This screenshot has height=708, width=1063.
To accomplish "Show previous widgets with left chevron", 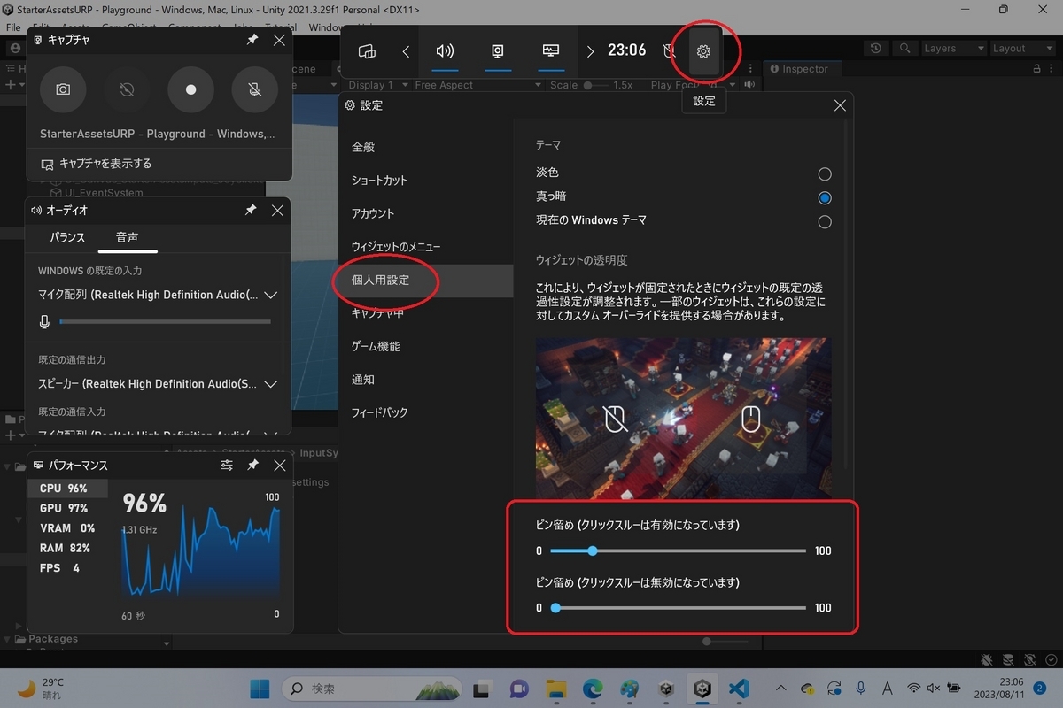I will pos(406,51).
